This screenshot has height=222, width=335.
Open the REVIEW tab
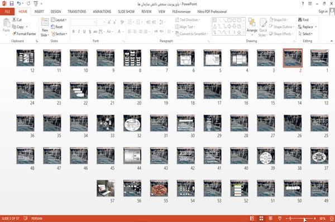tap(146, 12)
